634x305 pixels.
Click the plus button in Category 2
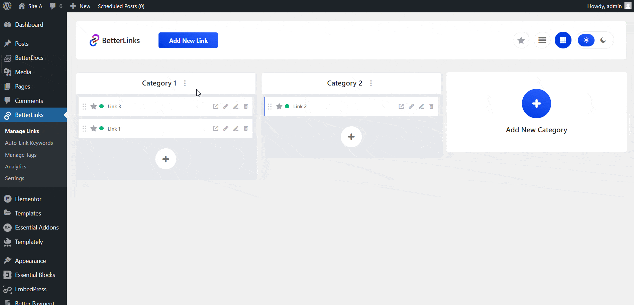coord(351,137)
